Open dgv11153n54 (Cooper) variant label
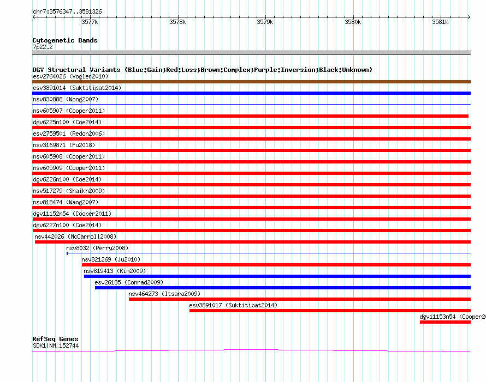 453,317
